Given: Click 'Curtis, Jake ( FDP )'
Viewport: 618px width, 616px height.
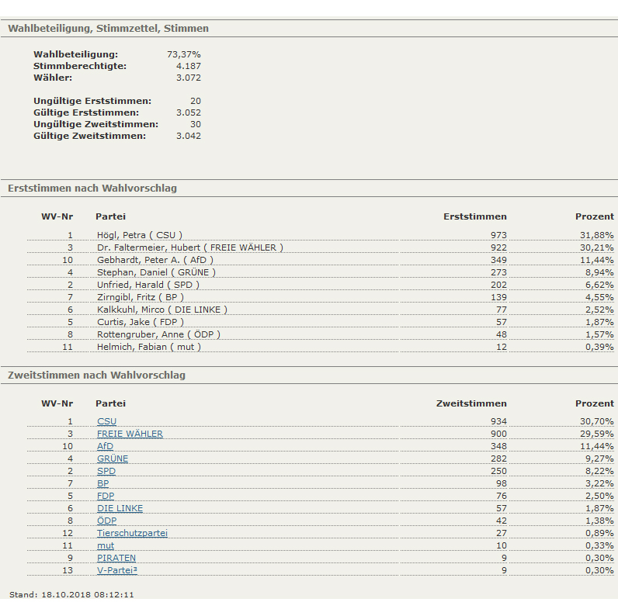Looking at the screenshot, I should (x=141, y=322).
